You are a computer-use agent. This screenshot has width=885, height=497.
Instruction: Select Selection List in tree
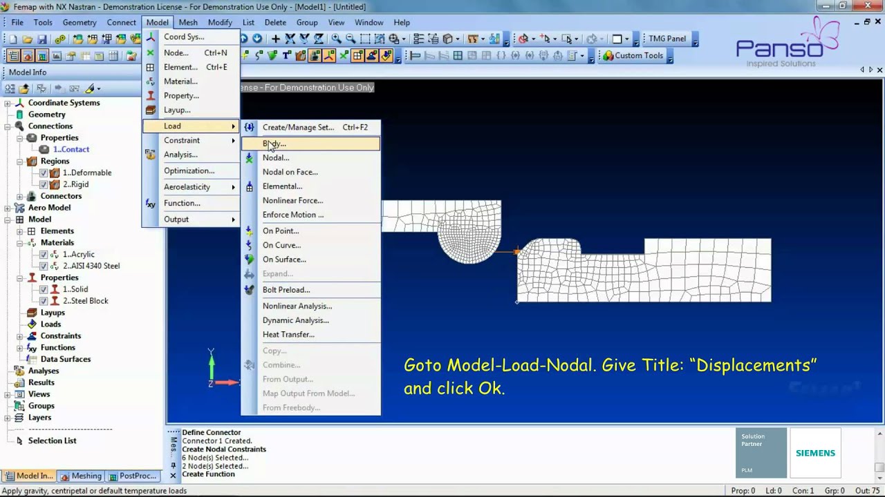[x=52, y=441]
